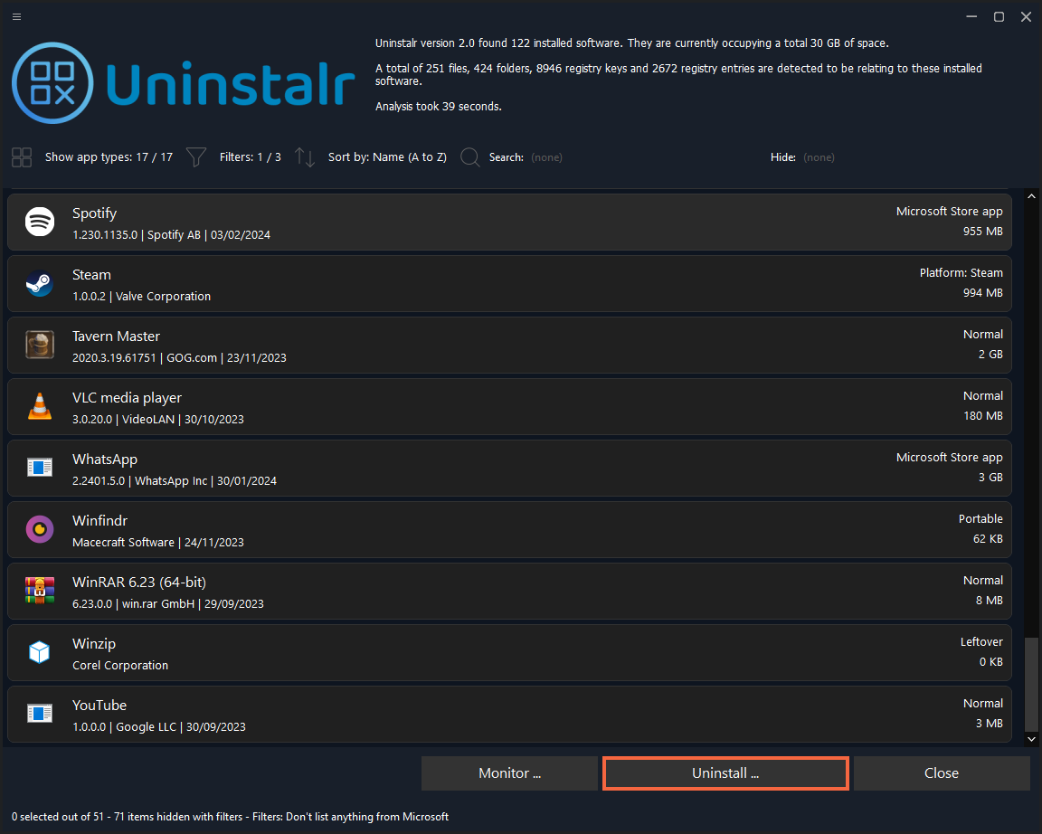The width and height of the screenshot is (1042, 834).
Task: Click YouTube's 3 MB size
Action: [989, 723]
